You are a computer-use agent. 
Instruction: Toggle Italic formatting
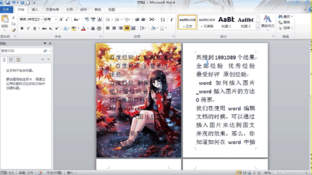point(28,29)
